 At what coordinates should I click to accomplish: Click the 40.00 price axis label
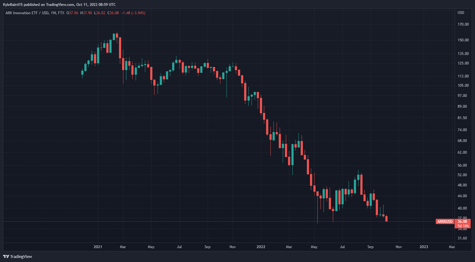coord(462,208)
